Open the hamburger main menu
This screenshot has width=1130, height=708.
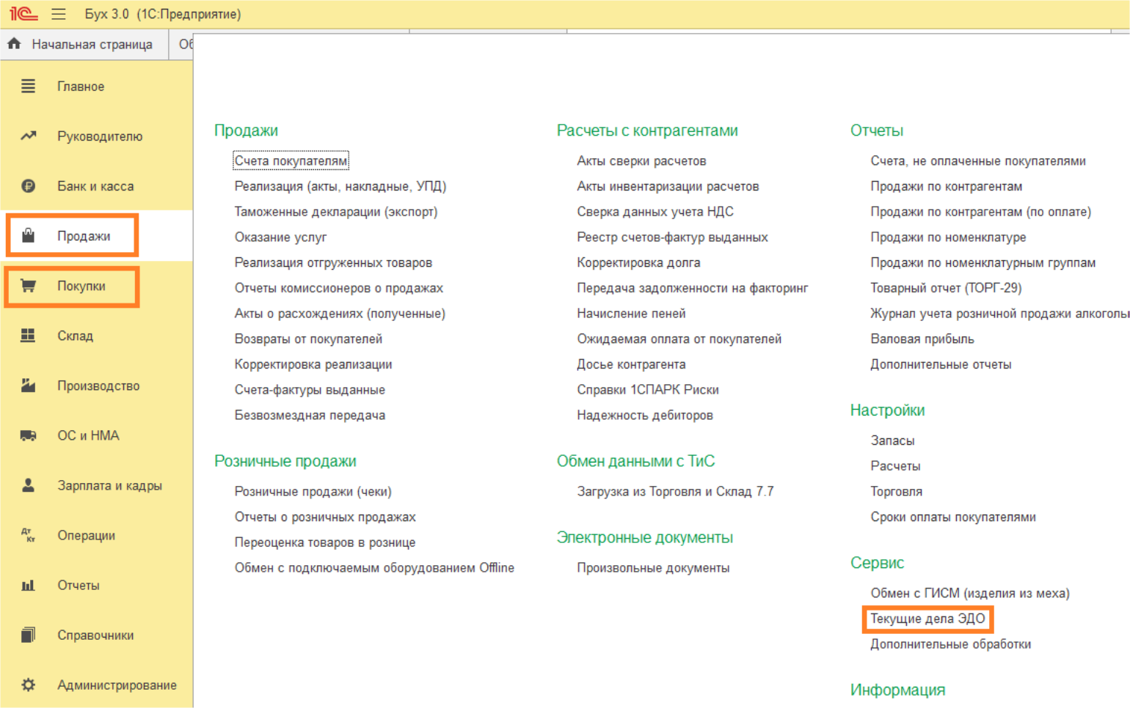pyautogui.click(x=59, y=14)
